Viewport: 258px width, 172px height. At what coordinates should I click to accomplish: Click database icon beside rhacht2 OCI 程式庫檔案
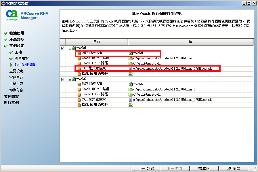pos(79,100)
